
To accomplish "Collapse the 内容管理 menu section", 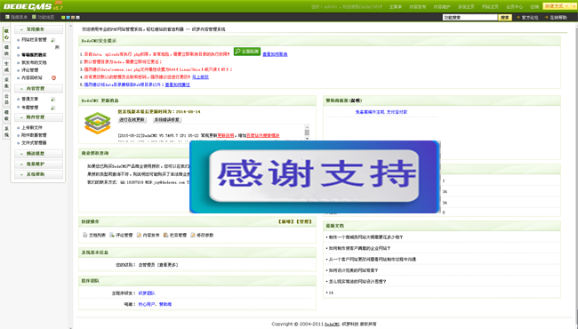I will point(38,88).
